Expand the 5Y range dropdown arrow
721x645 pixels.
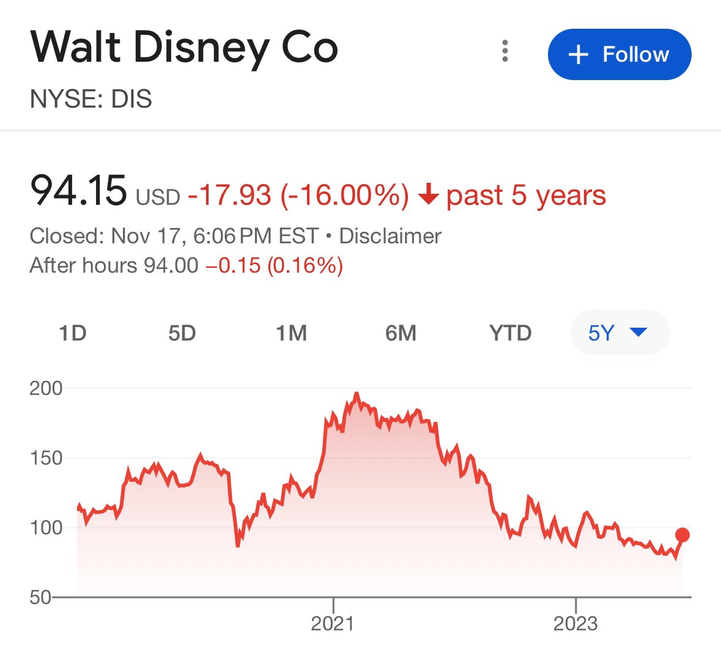pyautogui.click(x=638, y=333)
